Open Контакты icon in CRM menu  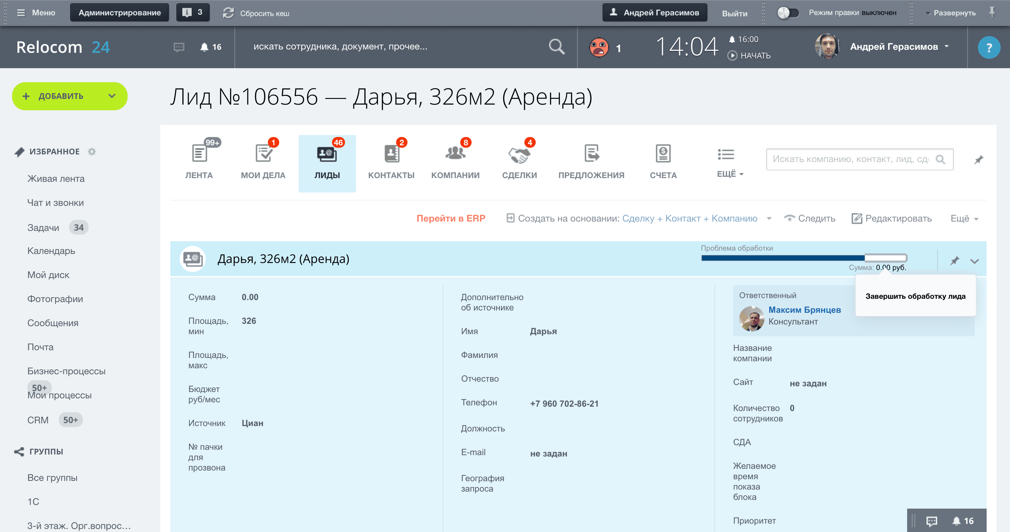tap(391, 153)
